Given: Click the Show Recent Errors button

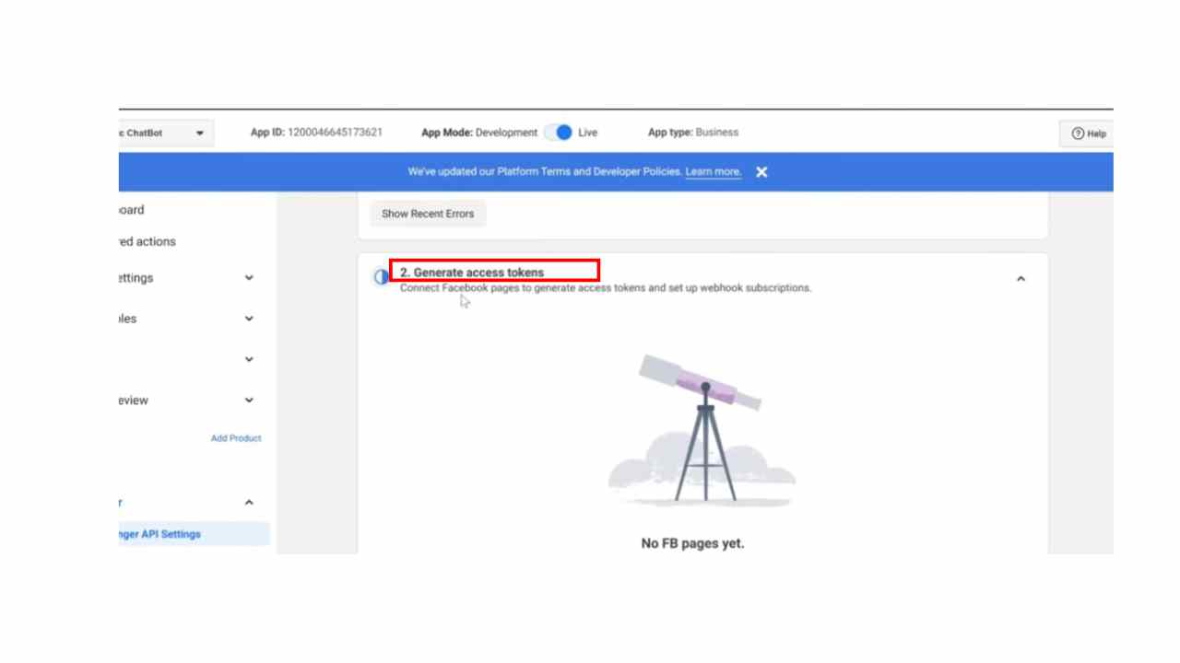Looking at the screenshot, I should tap(428, 214).
